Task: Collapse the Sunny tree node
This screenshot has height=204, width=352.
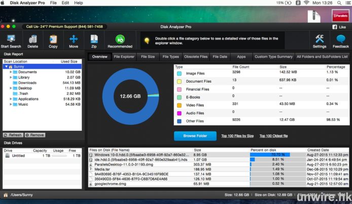Action: (x=6, y=66)
